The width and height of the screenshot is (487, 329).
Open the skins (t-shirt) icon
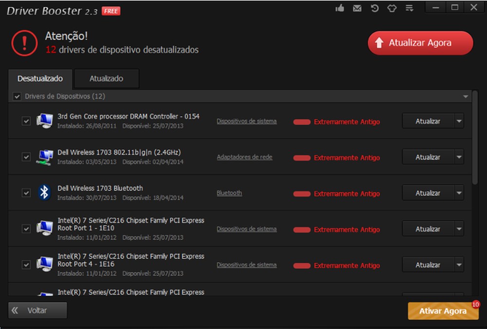392,8
